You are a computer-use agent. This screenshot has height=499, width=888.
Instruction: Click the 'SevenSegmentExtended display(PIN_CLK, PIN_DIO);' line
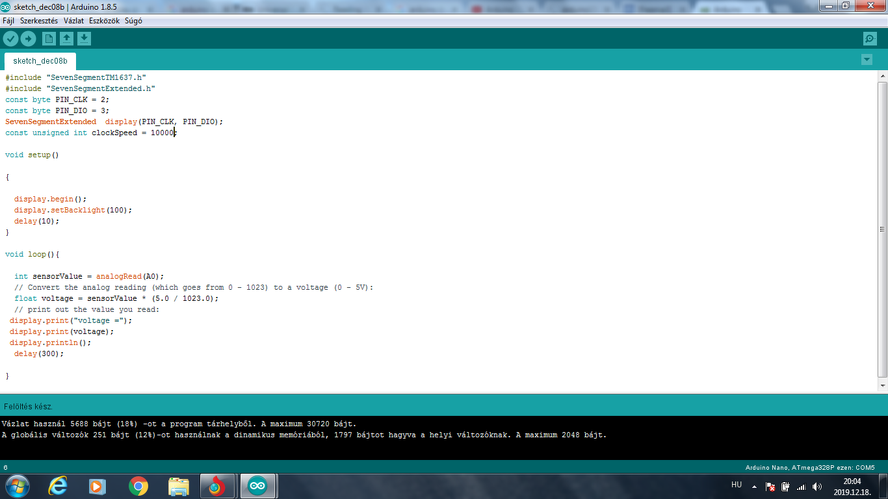tap(114, 122)
